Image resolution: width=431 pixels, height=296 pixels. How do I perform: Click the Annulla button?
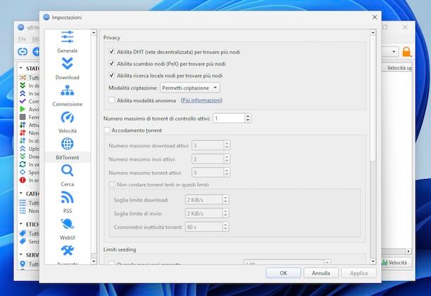click(321, 273)
